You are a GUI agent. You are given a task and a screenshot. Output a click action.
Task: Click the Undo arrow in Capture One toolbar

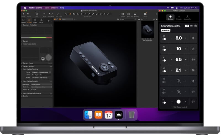(x=49, y=14)
